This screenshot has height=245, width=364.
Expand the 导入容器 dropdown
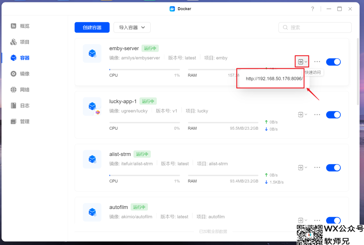pos(132,27)
